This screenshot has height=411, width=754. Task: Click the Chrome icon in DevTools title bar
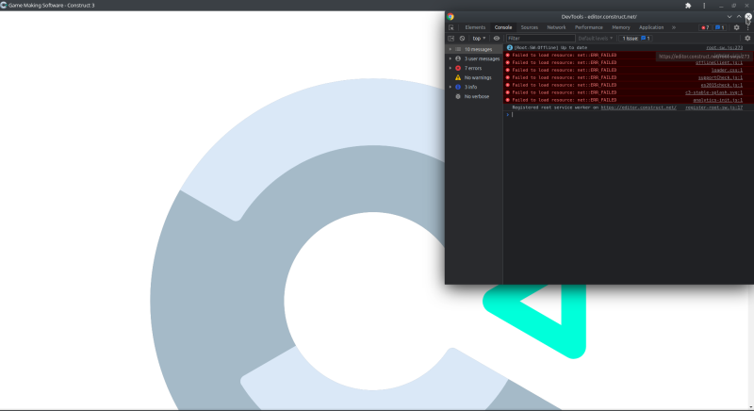451,16
